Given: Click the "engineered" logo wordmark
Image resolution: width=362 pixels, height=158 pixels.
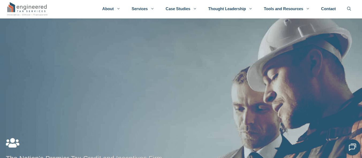Looking at the screenshot, I should (x=32, y=7).
